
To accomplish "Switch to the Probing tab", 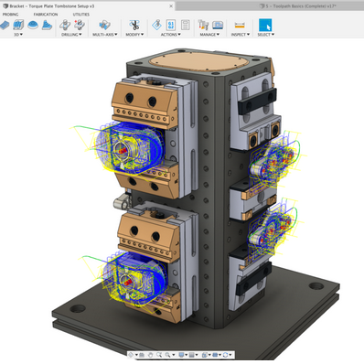I will click(10, 15).
